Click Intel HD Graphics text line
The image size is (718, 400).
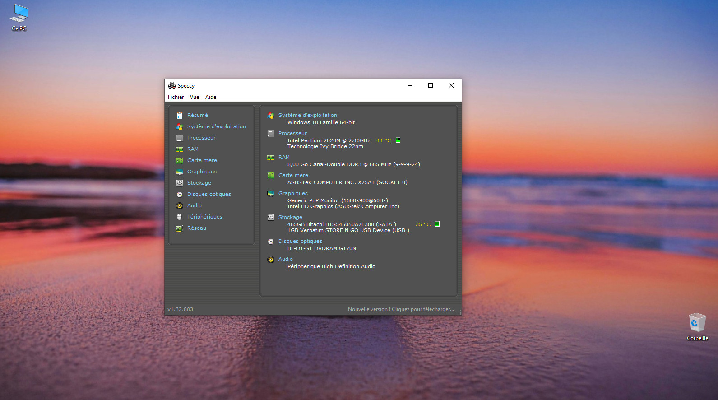[343, 206]
